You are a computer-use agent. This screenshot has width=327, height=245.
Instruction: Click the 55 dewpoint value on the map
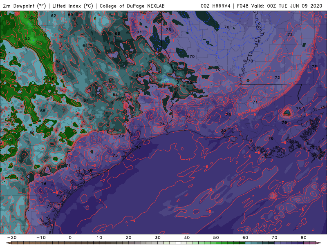click(31, 17)
